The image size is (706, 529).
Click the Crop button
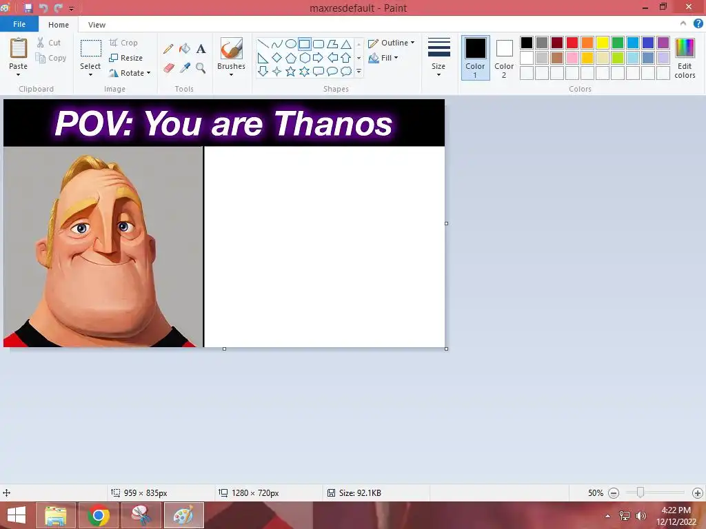123,43
